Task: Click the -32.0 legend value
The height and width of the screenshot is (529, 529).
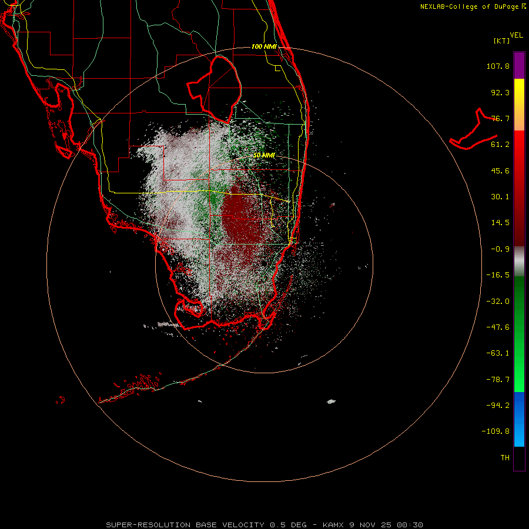Action: pos(498,302)
